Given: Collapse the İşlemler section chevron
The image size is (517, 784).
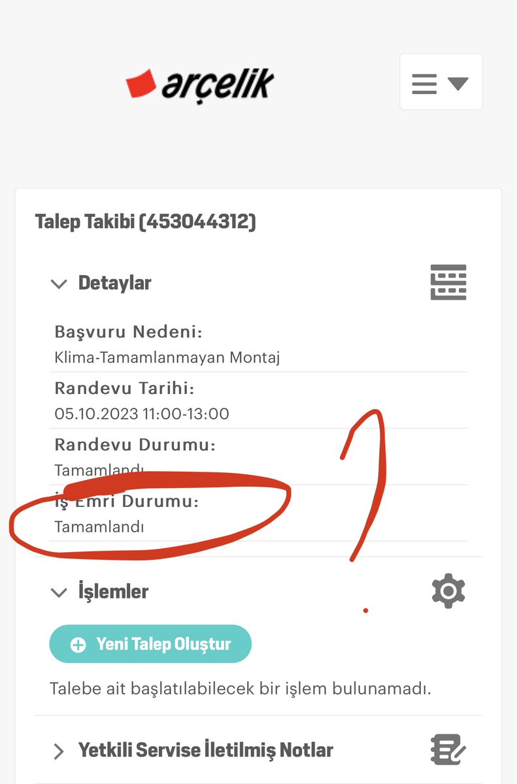Looking at the screenshot, I should tap(59, 593).
